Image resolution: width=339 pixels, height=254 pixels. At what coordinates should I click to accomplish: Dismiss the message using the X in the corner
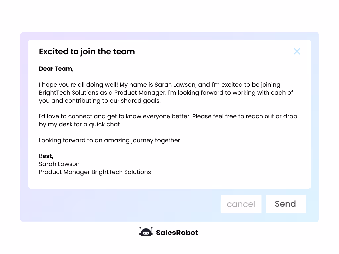point(297,51)
